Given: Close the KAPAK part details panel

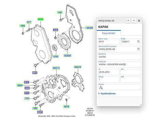Looking at the screenshot, I should (139, 20).
